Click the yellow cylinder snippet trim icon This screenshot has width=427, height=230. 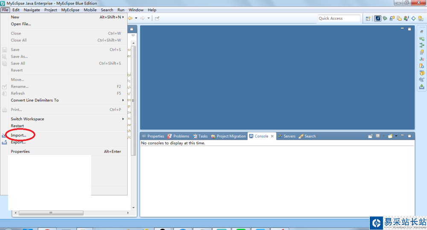tap(421, 52)
